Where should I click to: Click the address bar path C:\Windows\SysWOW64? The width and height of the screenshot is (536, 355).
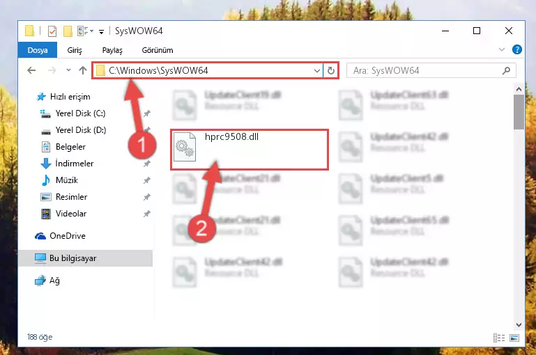click(x=158, y=70)
